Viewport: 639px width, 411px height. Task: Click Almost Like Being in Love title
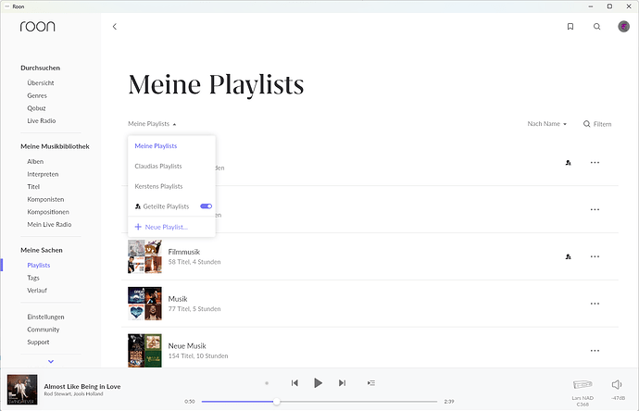pos(82,386)
